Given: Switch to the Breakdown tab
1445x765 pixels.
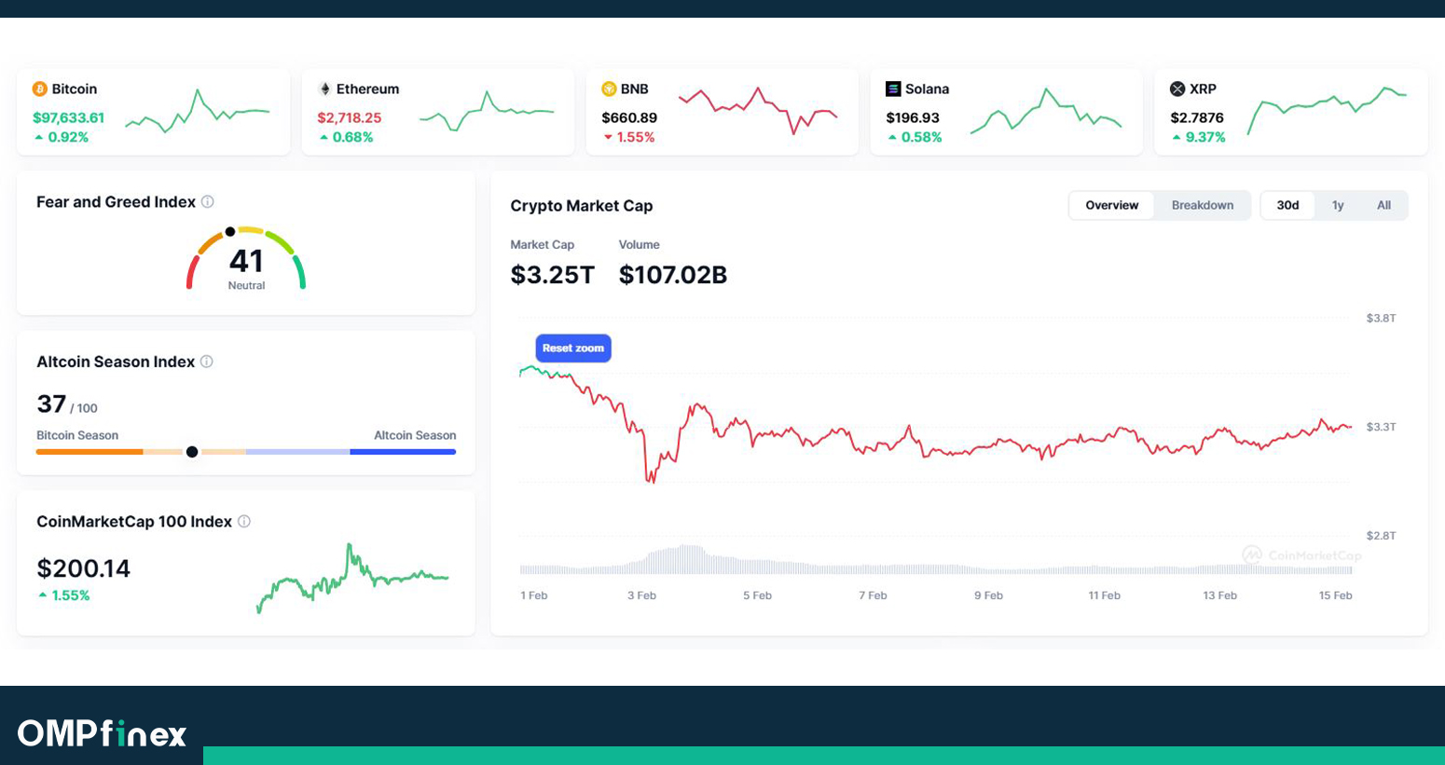Looking at the screenshot, I should pyautogui.click(x=1203, y=206).
